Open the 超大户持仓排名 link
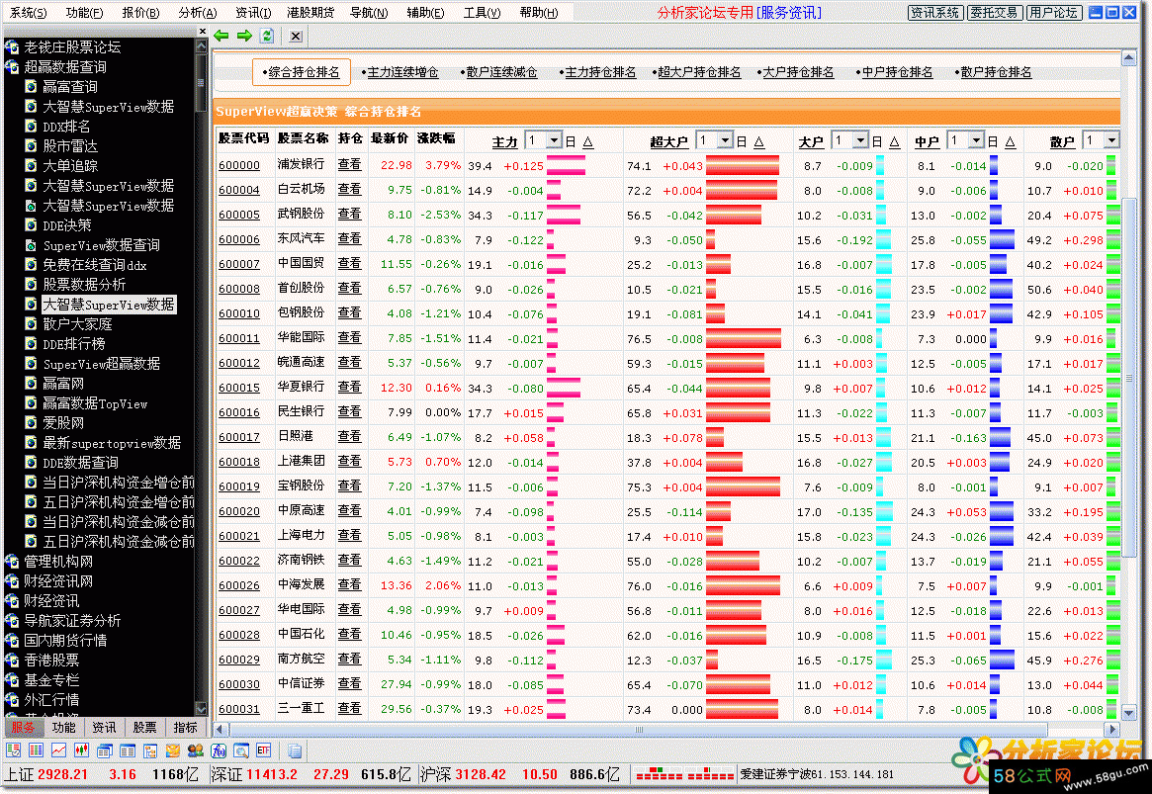Image resolution: width=1152 pixels, height=794 pixels. [x=699, y=72]
